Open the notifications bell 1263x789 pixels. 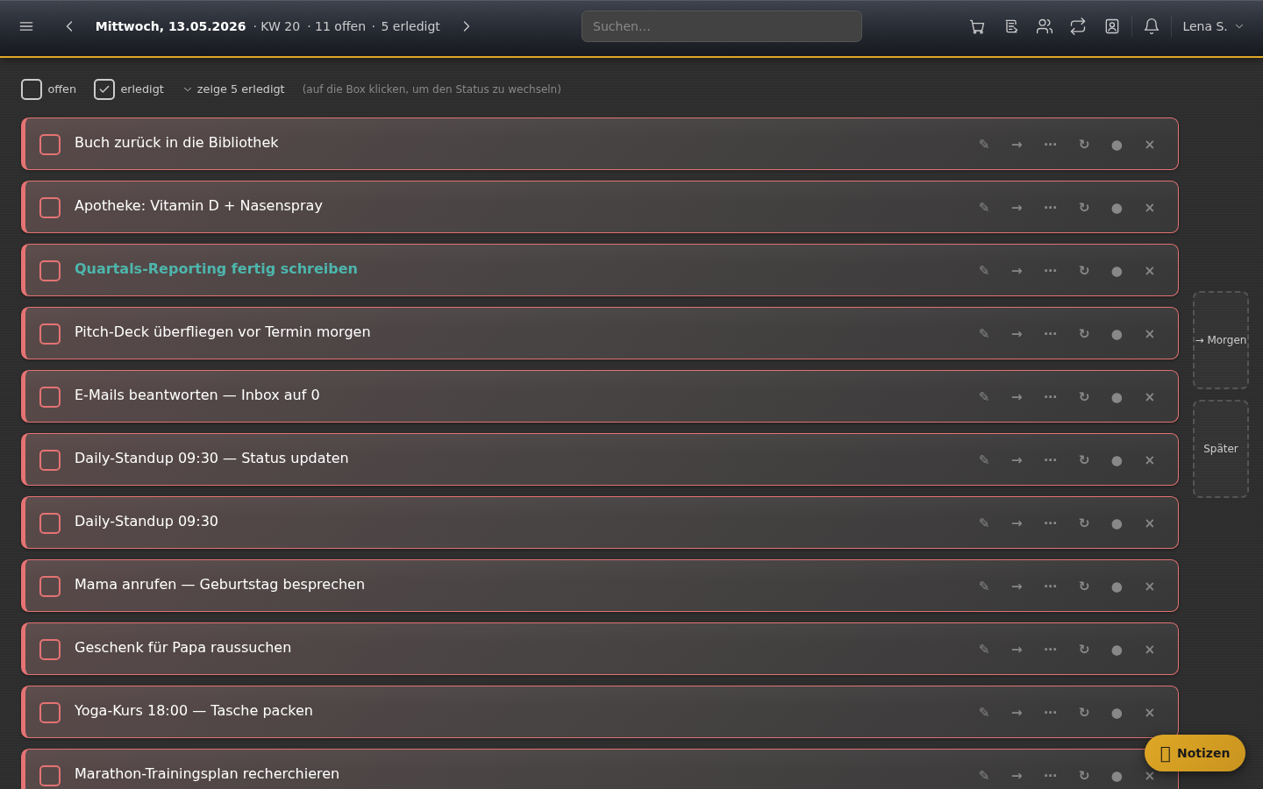click(x=1152, y=26)
